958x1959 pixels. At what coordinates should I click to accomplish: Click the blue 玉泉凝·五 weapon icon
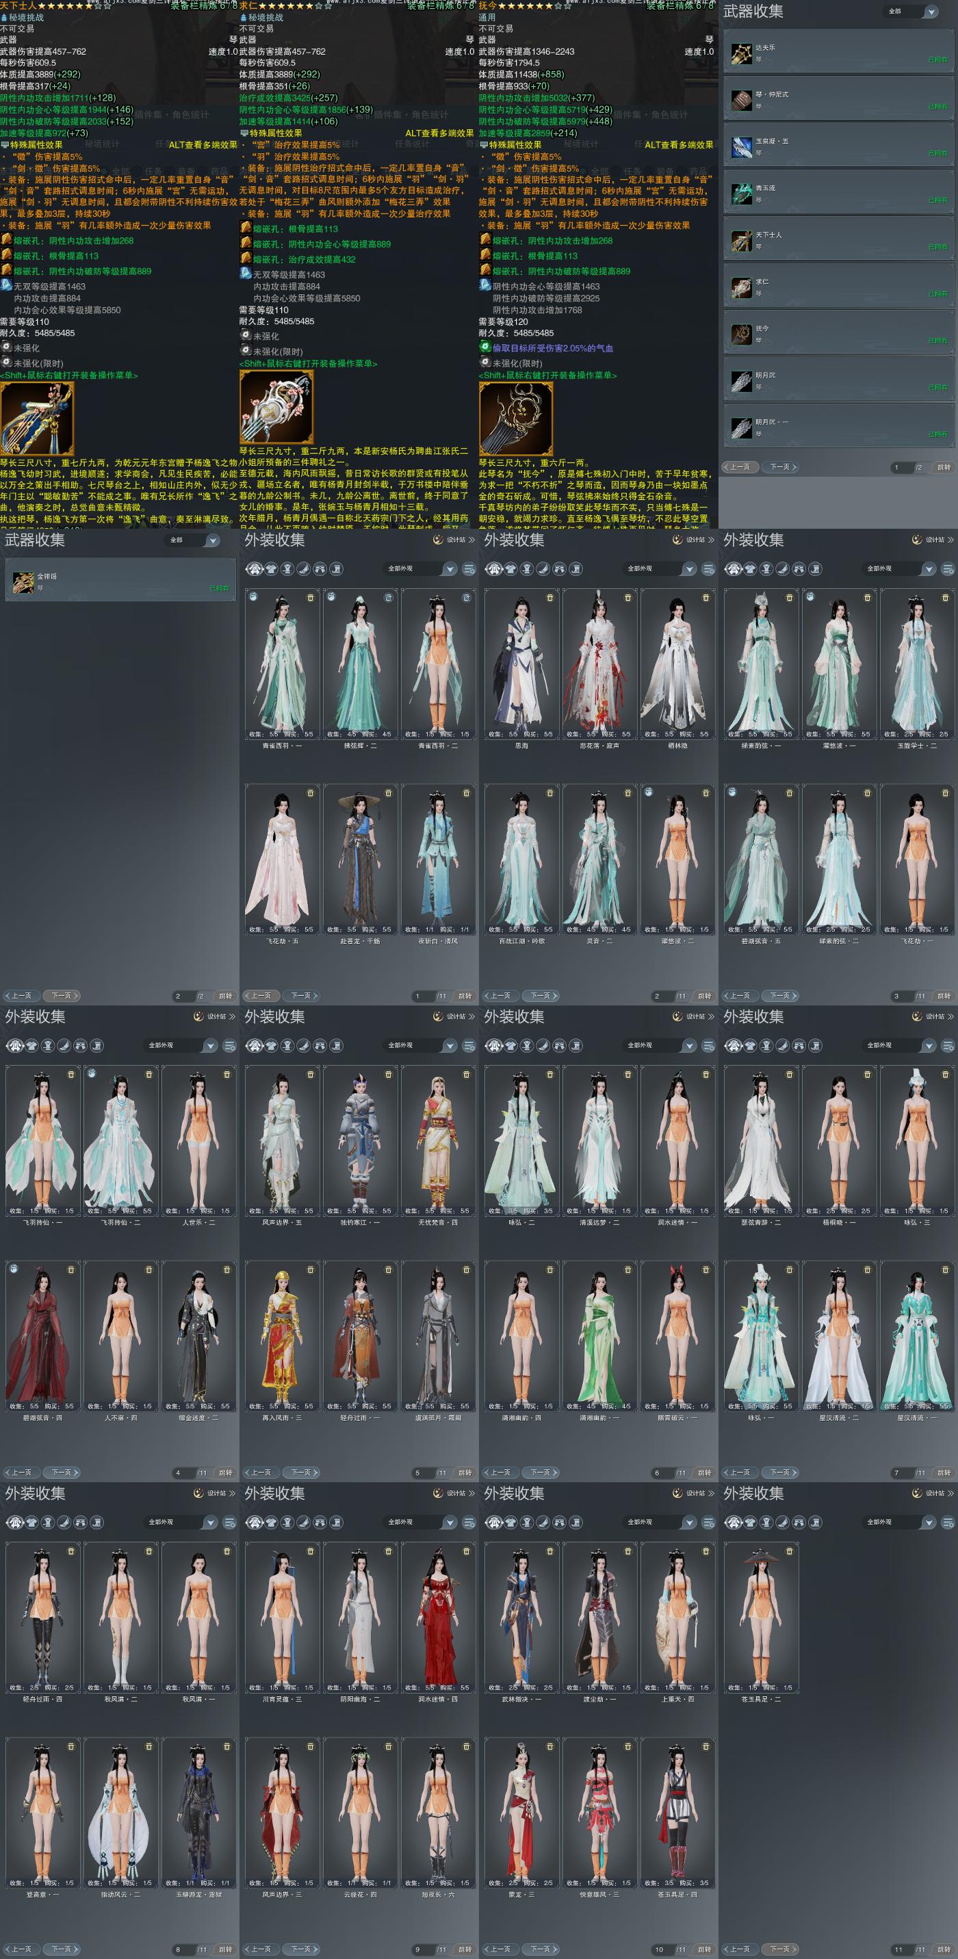click(741, 147)
